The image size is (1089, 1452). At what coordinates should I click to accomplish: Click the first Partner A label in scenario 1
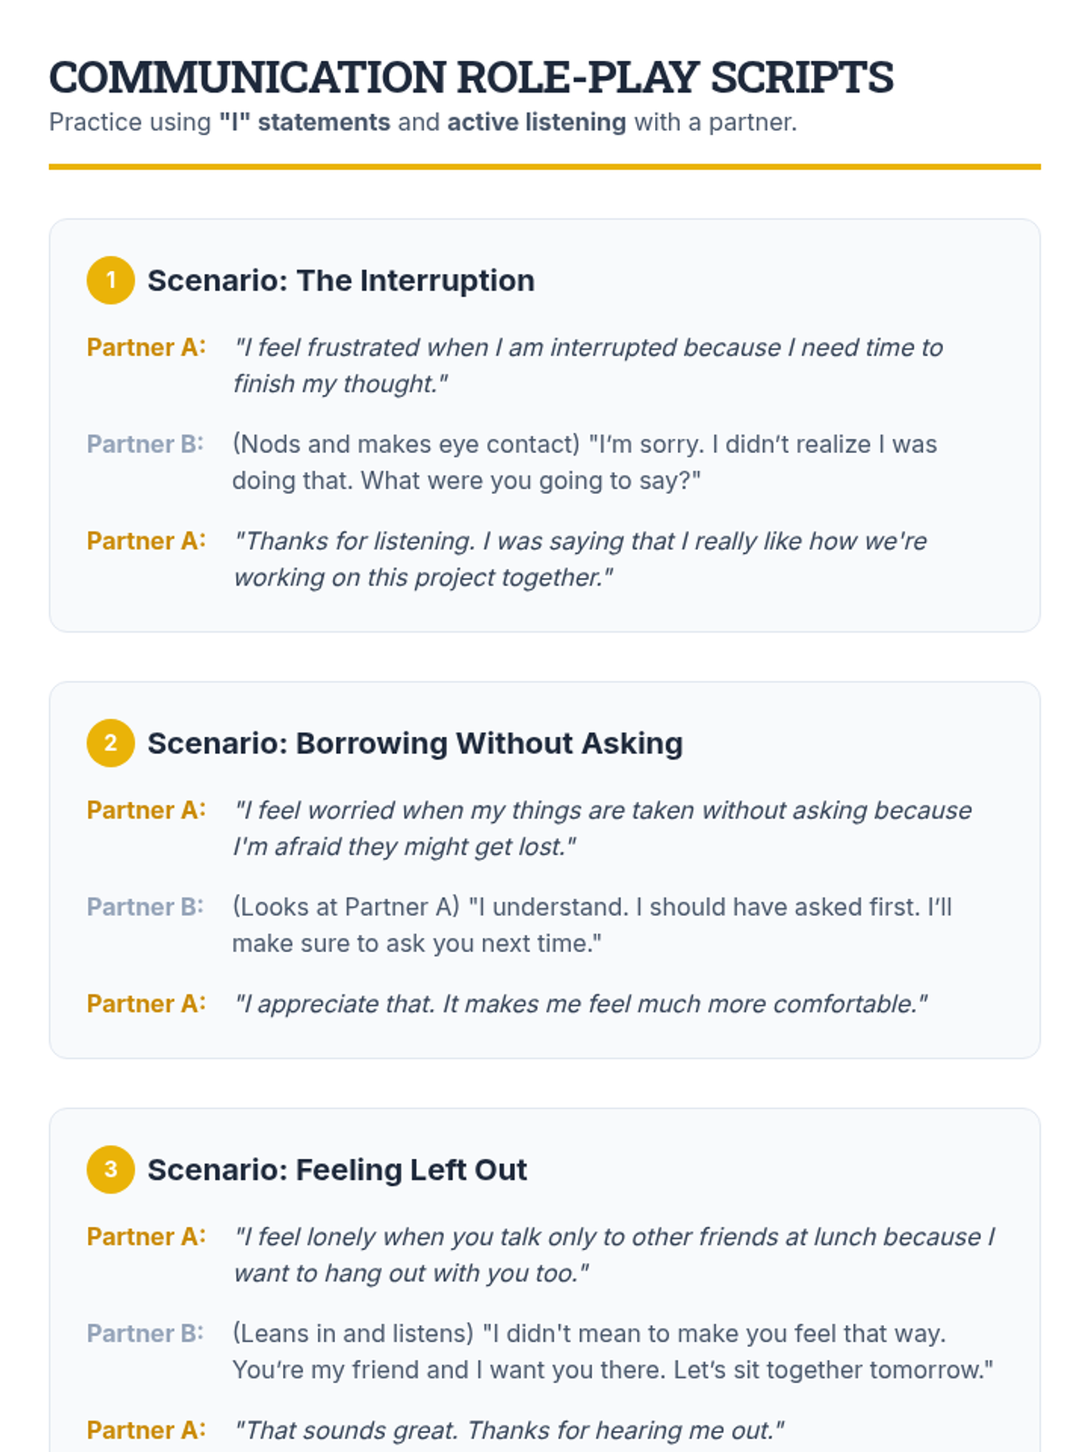coord(146,348)
